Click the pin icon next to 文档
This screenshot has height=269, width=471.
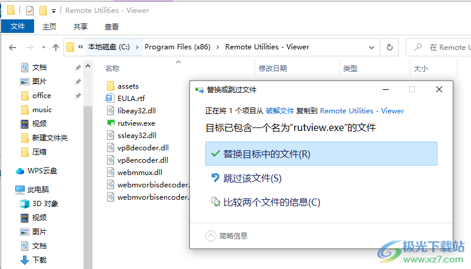[78, 68]
